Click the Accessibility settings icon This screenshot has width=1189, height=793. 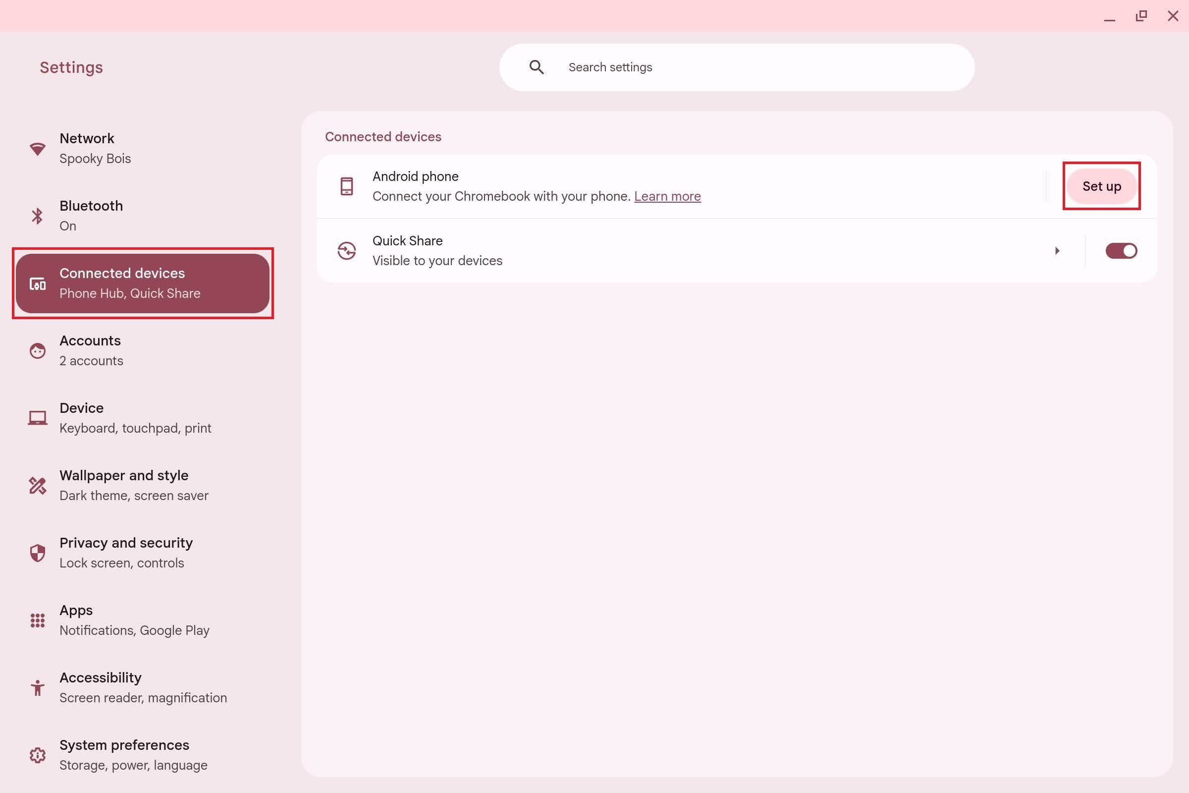36,687
